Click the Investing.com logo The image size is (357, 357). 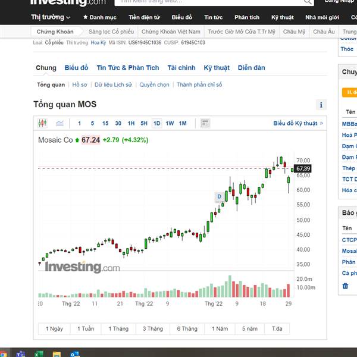pos(68,2)
